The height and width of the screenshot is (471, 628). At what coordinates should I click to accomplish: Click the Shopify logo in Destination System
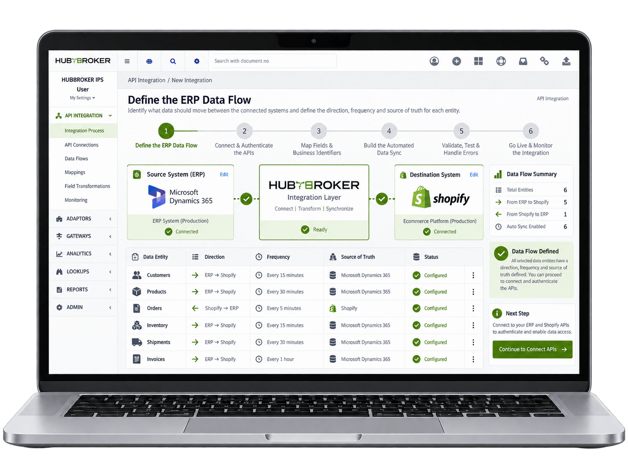441,197
